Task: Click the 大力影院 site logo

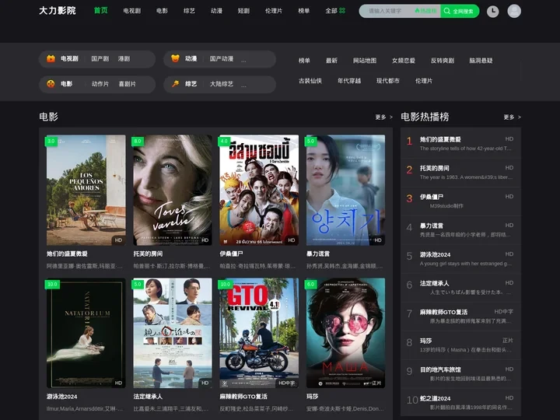Action: pos(57,11)
